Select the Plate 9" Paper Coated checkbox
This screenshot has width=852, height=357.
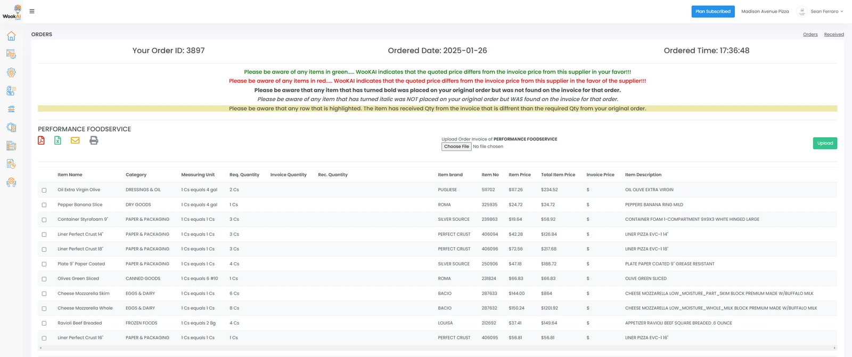pyautogui.click(x=44, y=264)
